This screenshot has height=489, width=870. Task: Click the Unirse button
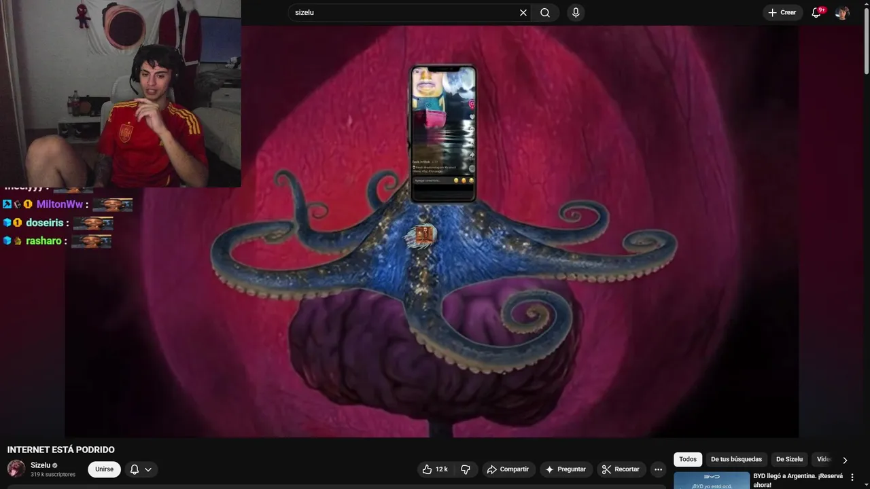pyautogui.click(x=104, y=469)
